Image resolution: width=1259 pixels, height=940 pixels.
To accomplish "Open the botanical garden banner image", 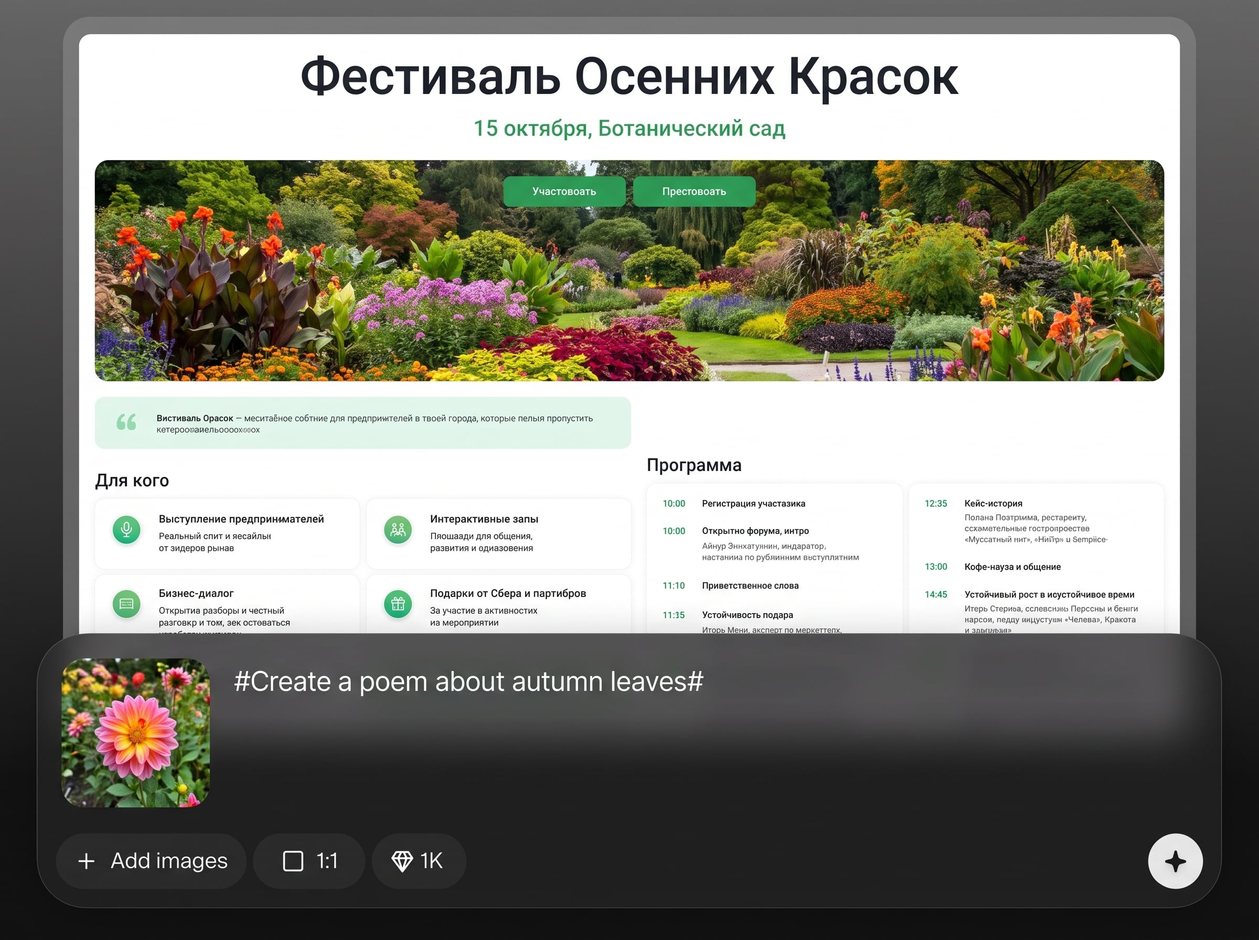I will click(x=629, y=270).
